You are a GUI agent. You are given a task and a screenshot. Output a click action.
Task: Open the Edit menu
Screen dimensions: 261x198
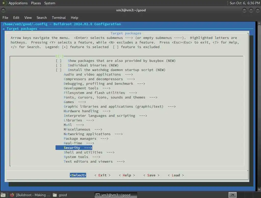(16, 18)
